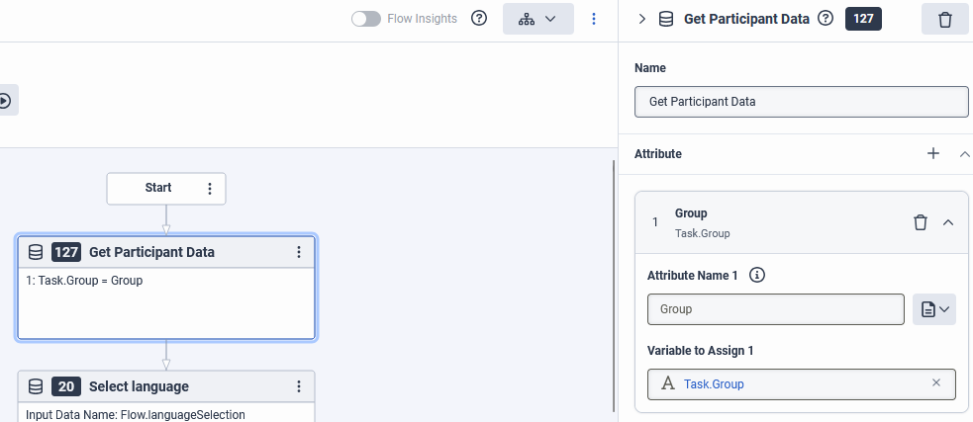Toggle the Flow Insights switch
This screenshot has height=422, width=973.
366,19
